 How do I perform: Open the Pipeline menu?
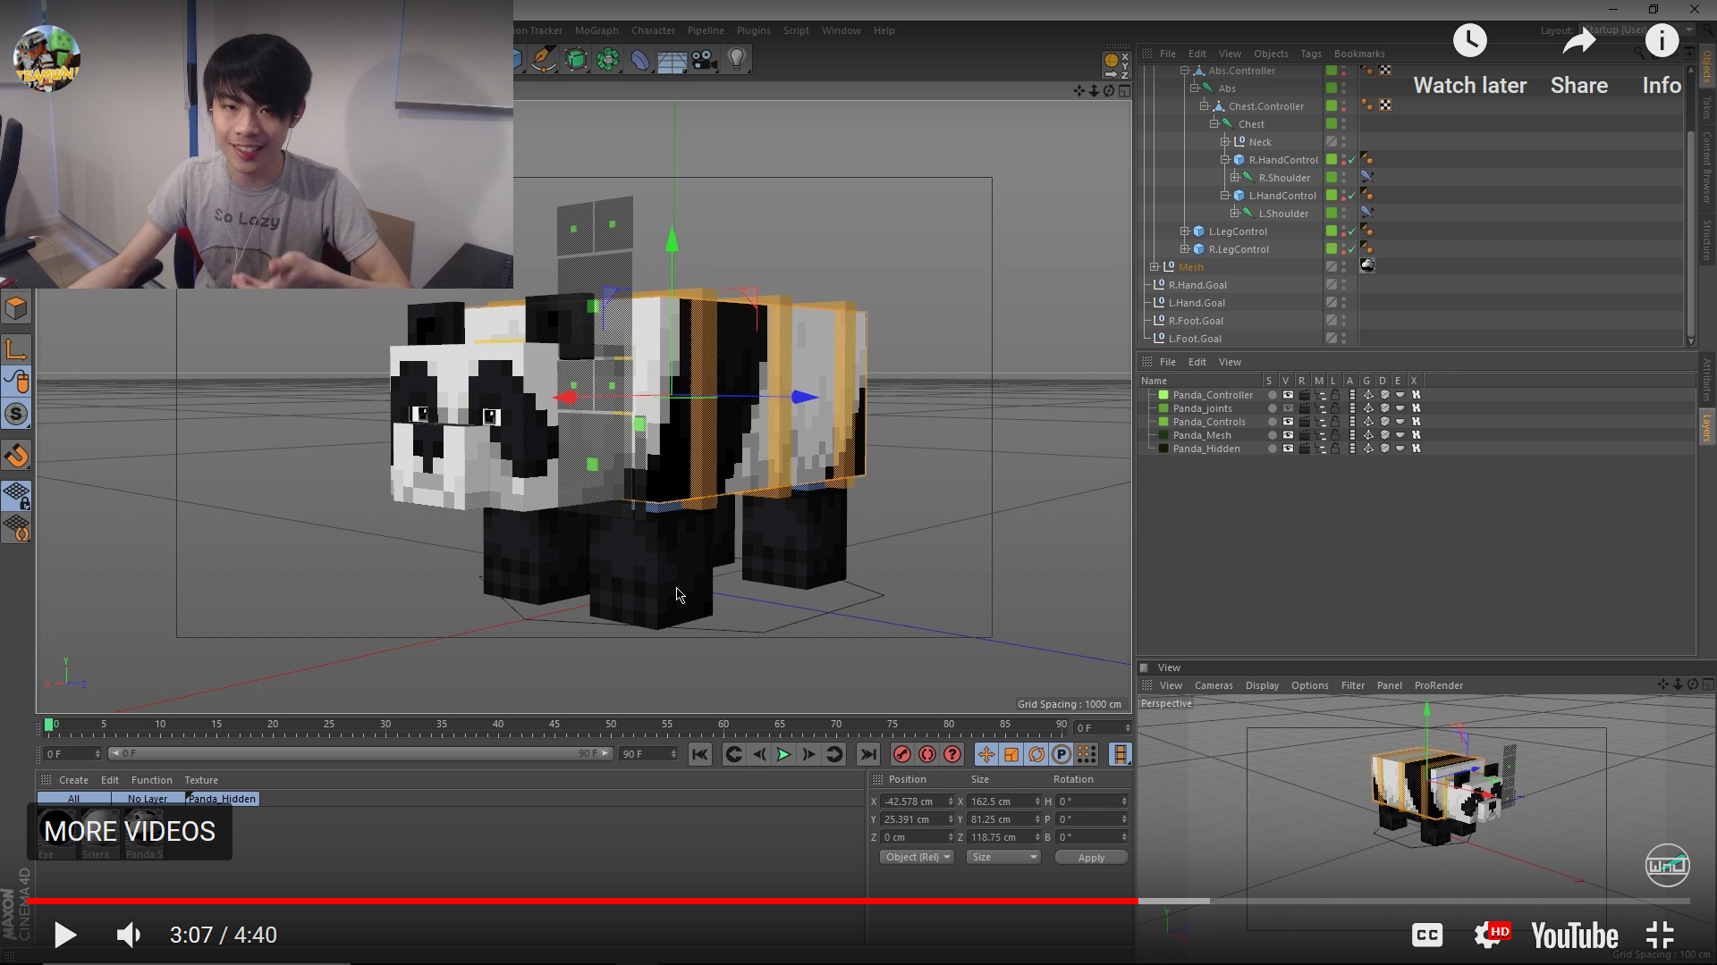[x=706, y=30]
